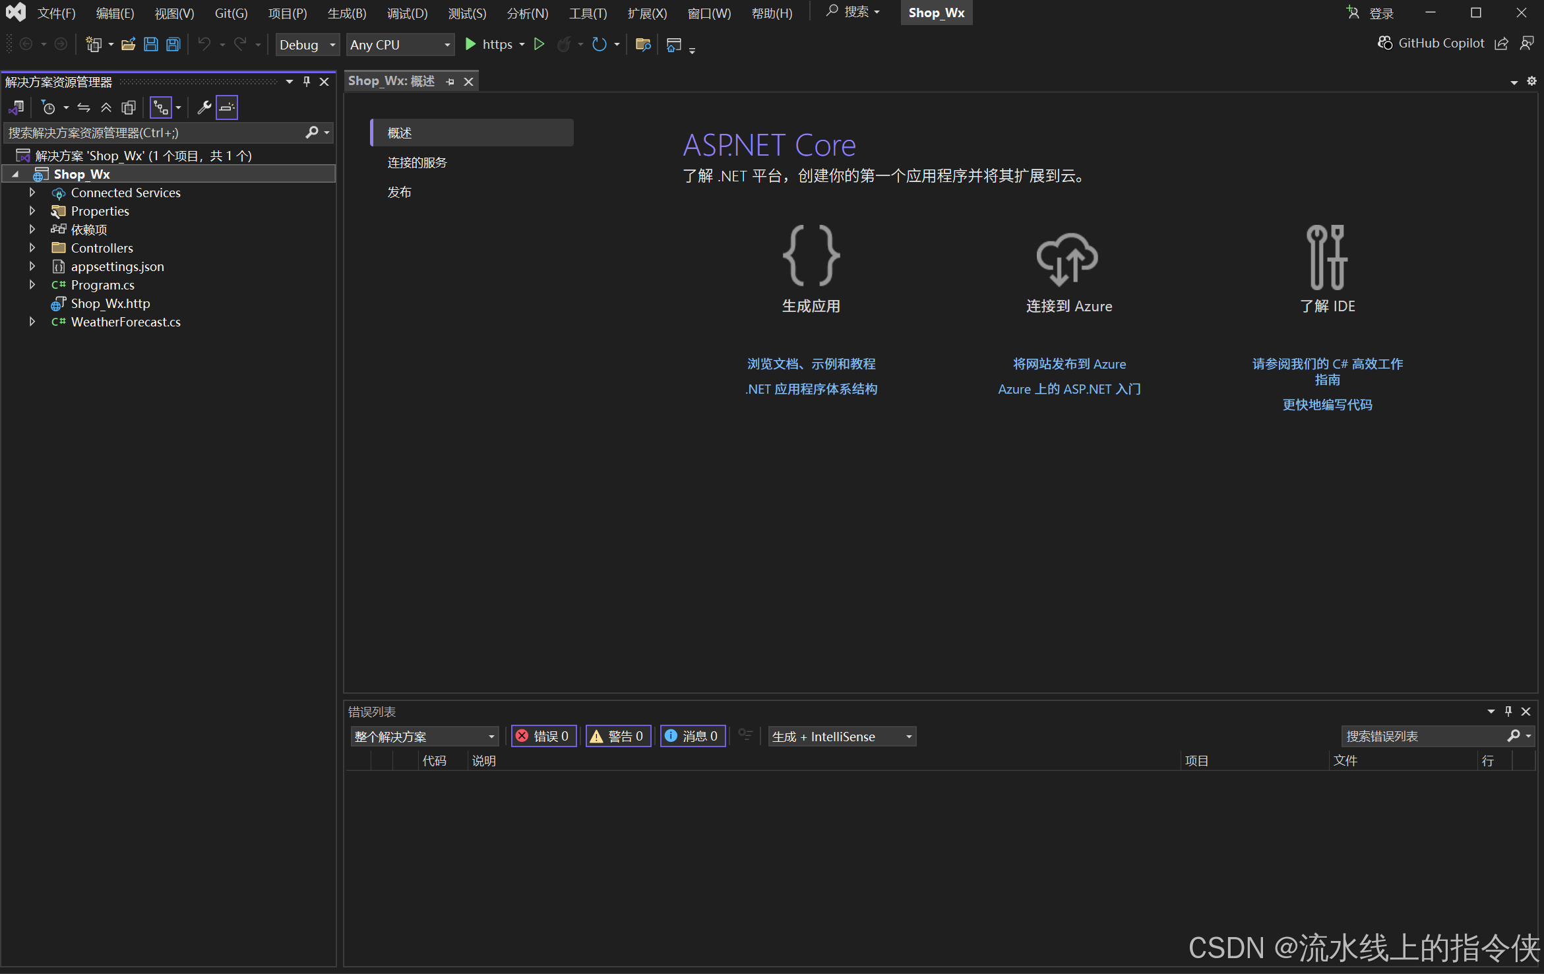The width and height of the screenshot is (1544, 974).
Task: Toggle the Warnings 0 filter button
Action: (618, 736)
